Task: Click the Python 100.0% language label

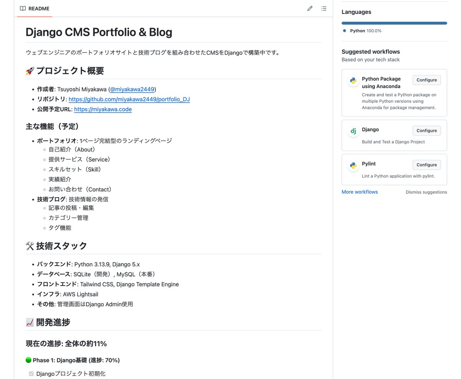Action: coord(366,31)
